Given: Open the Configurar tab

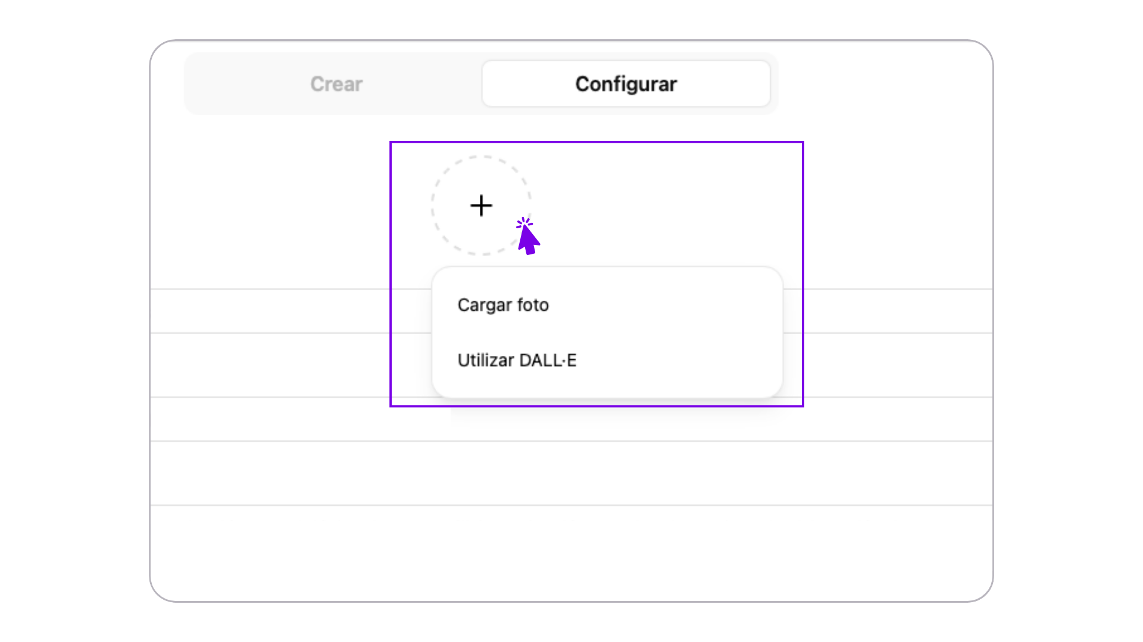Looking at the screenshot, I should click(626, 84).
